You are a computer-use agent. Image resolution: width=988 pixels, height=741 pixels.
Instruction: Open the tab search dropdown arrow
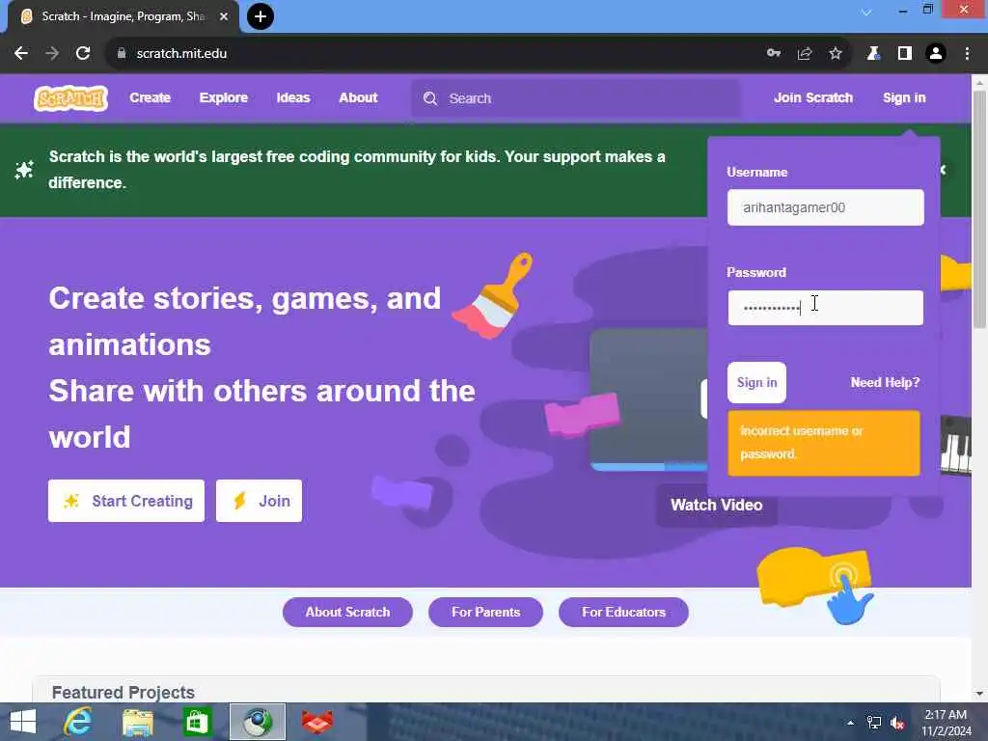tap(867, 12)
